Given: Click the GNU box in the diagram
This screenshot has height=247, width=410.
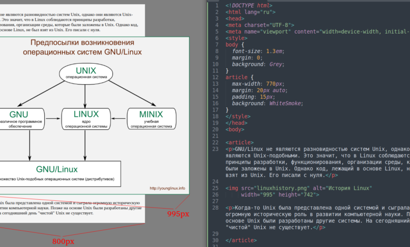Looking at the screenshot, I should [19, 118].
